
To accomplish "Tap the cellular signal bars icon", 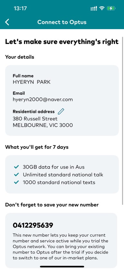I will tap(94, 8).
